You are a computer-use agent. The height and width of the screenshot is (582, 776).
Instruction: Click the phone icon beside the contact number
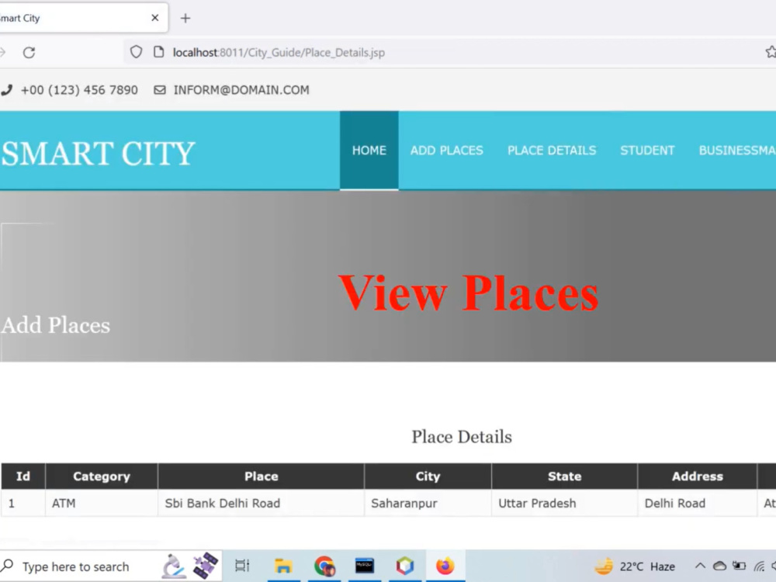(7, 90)
